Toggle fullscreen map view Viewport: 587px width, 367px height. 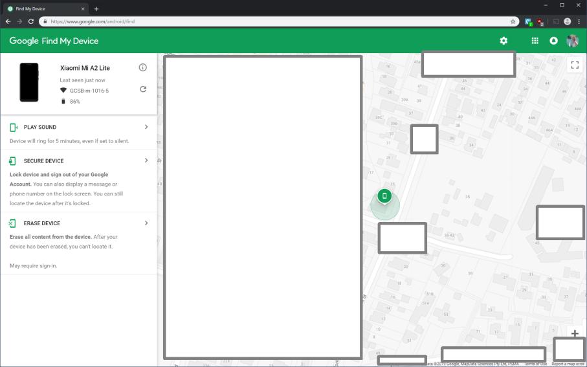[x=575, y=65]
